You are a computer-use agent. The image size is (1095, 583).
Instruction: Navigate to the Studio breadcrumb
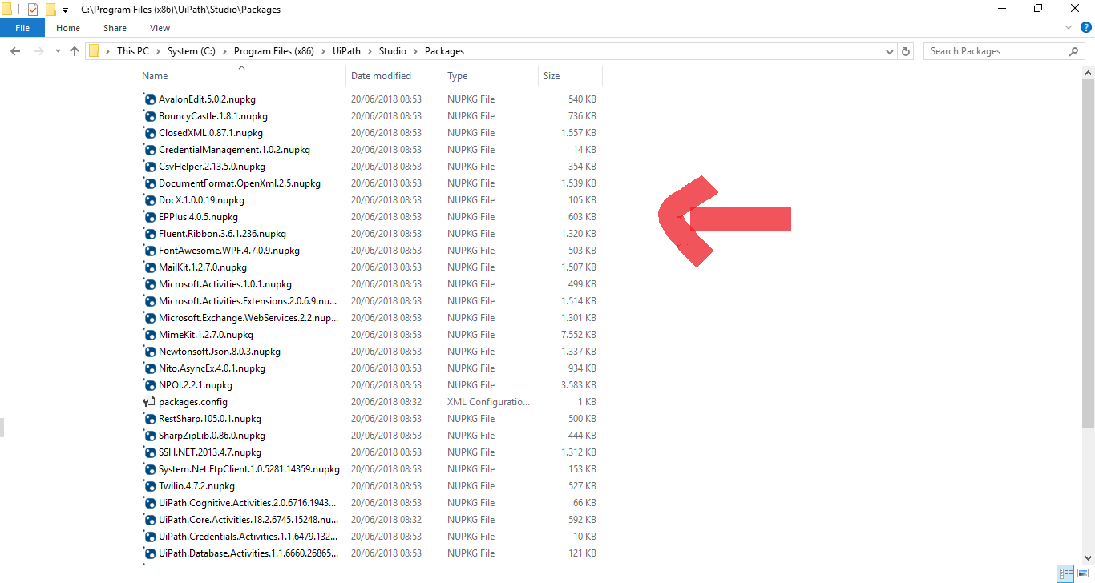[393, 51]
